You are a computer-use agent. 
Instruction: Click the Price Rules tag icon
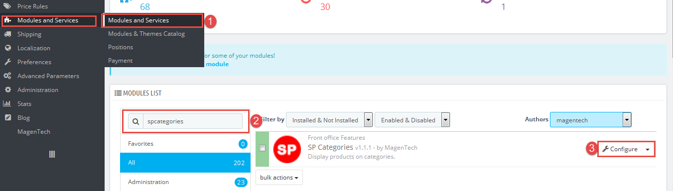click(x=7, y=6)
